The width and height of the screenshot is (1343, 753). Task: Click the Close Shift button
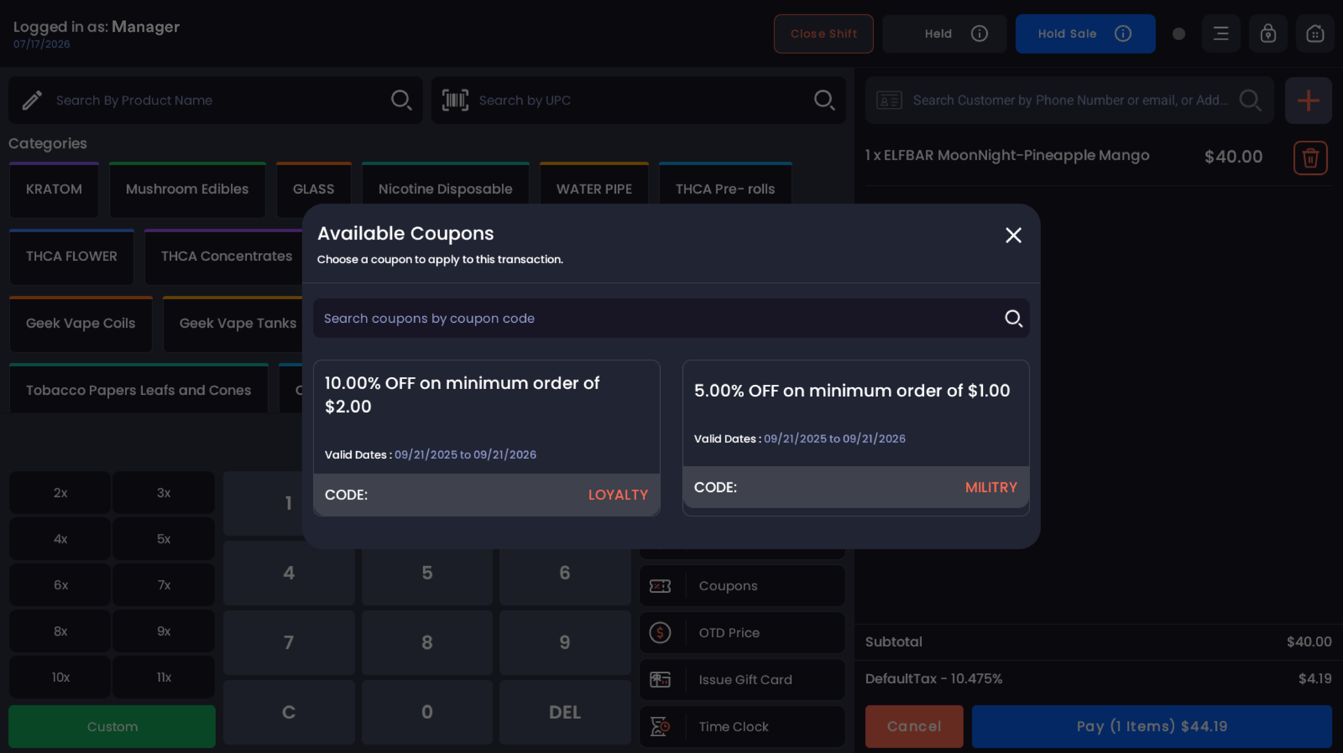(x=823, y=34)
